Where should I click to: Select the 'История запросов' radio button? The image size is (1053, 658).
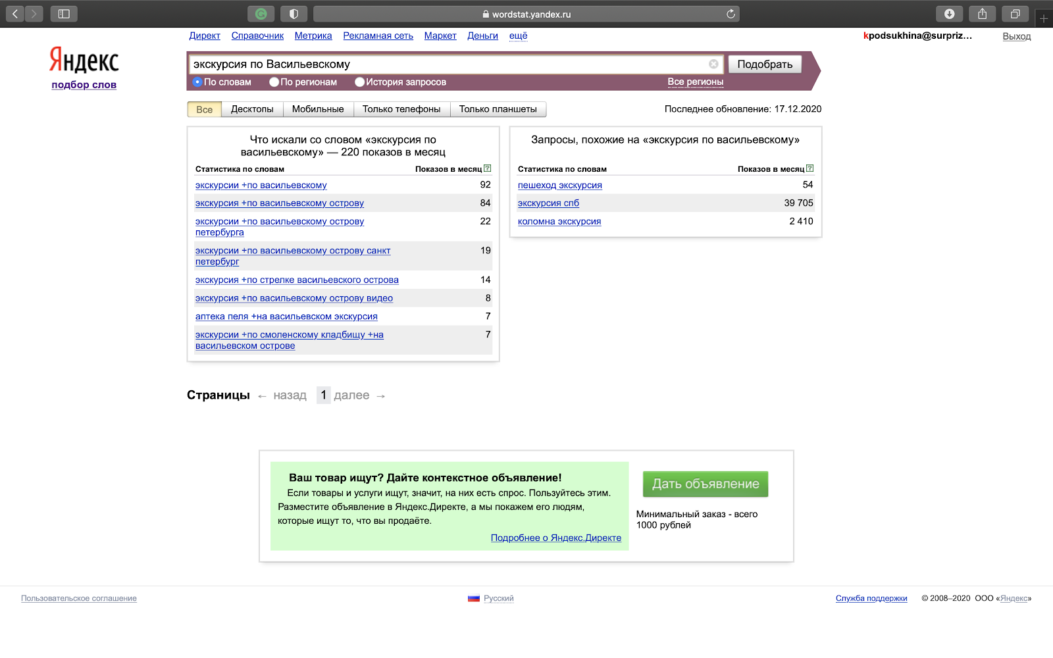359,82
